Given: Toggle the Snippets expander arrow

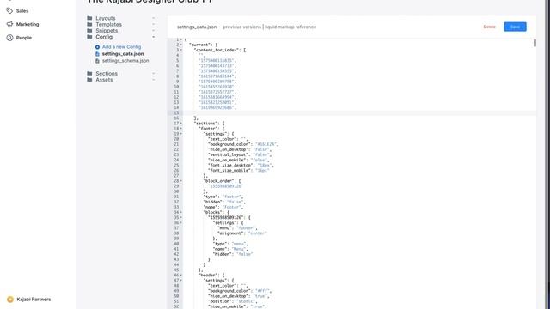Looking at the screenshot, I should (x=153, y=31).
